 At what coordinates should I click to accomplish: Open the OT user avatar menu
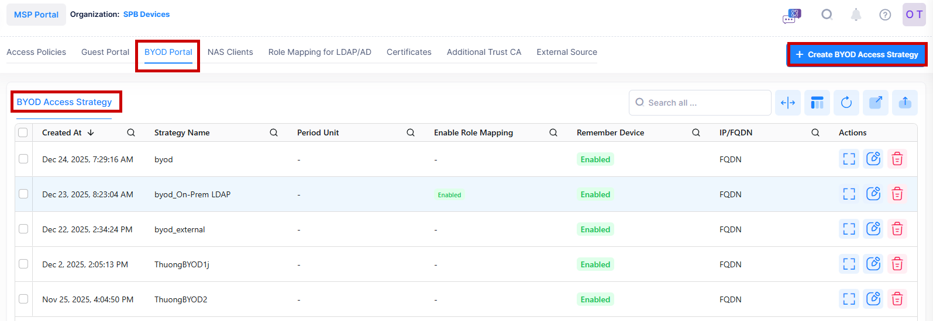[x=914, y=15]
